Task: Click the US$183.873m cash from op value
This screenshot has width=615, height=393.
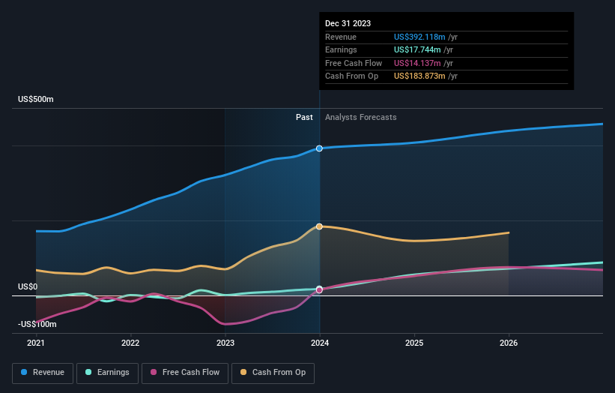Action: click(x=419, y=76)
